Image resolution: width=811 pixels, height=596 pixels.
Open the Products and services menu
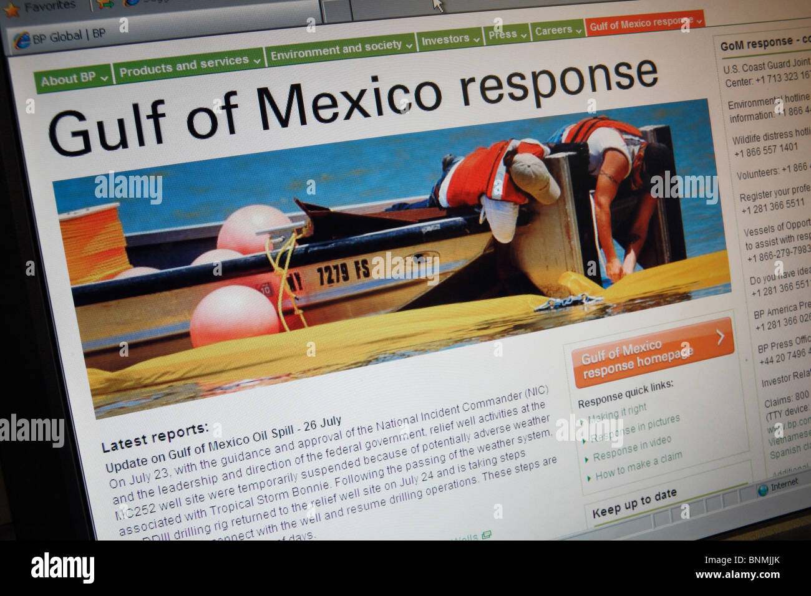[188, 65]
